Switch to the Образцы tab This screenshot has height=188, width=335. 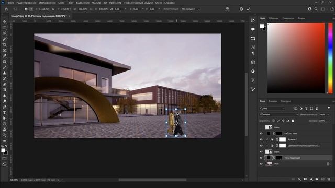click(x=273, y=18)
